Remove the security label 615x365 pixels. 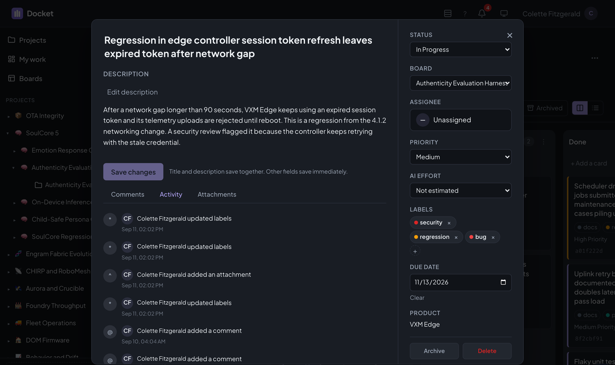point(449,223)
